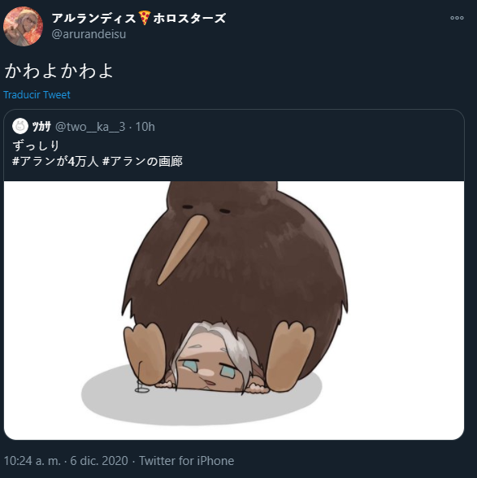Click the ずっしり quoted tweet text

pyautogui.click(x=37, y=146)
